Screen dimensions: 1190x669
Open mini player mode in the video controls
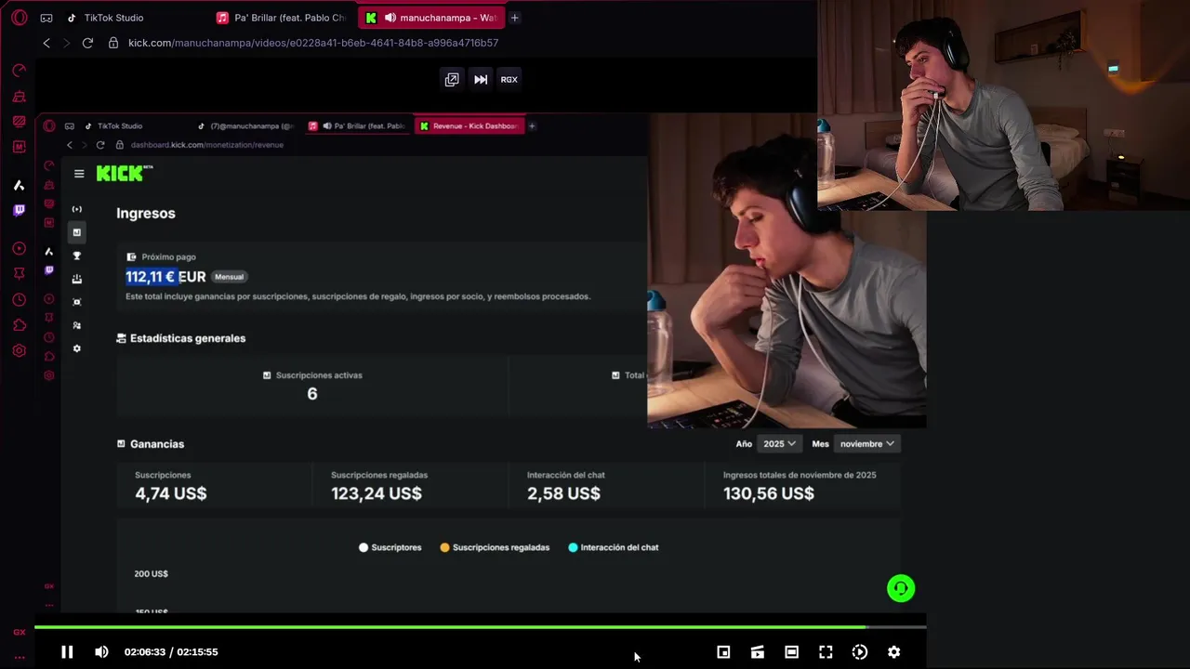point(723,652)
